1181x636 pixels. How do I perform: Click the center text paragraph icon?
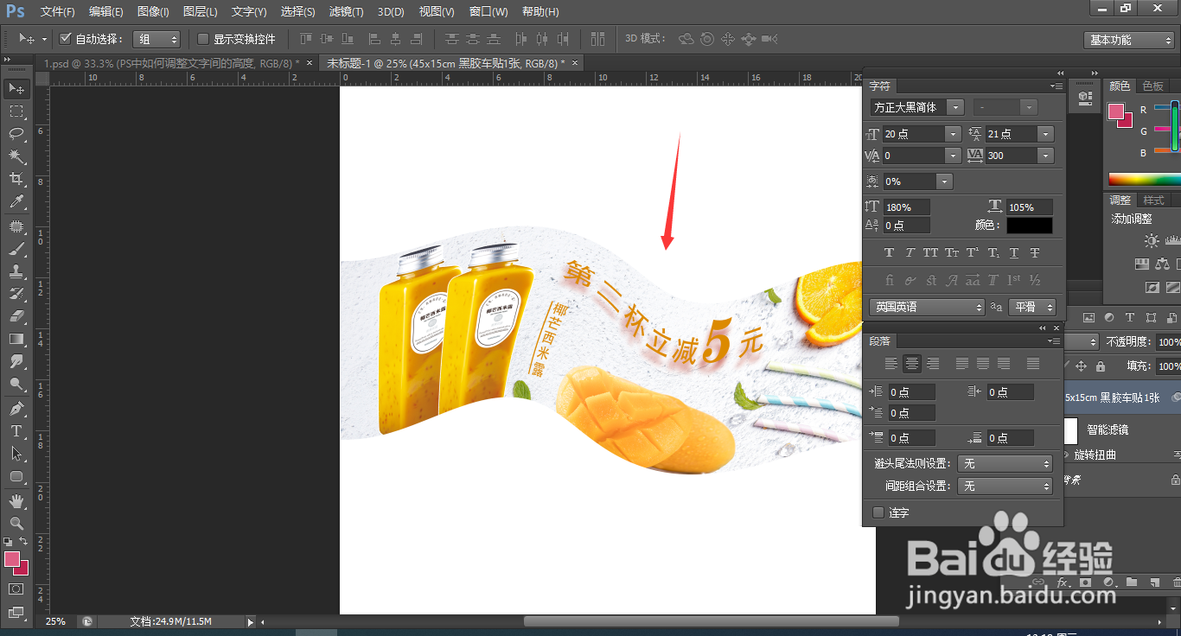coord(910,364)
